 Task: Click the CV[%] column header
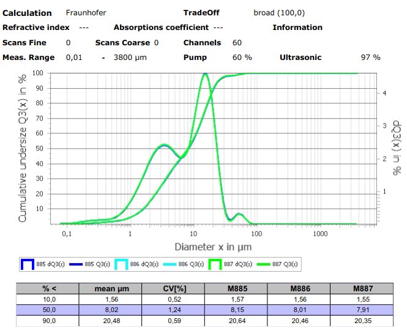click(x=173, y=288)
